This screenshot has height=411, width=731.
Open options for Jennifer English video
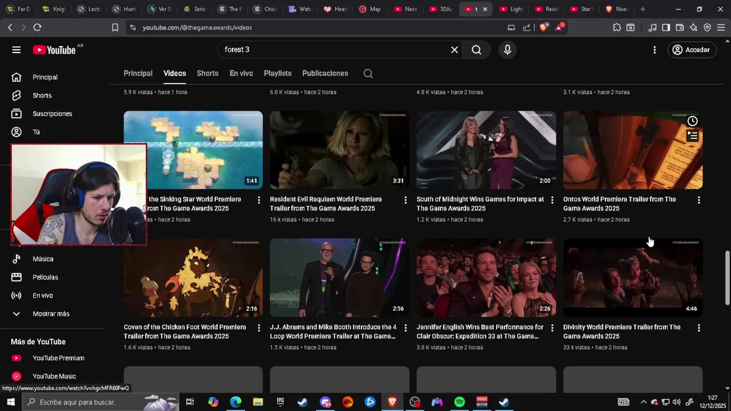[x=552, y=328]
